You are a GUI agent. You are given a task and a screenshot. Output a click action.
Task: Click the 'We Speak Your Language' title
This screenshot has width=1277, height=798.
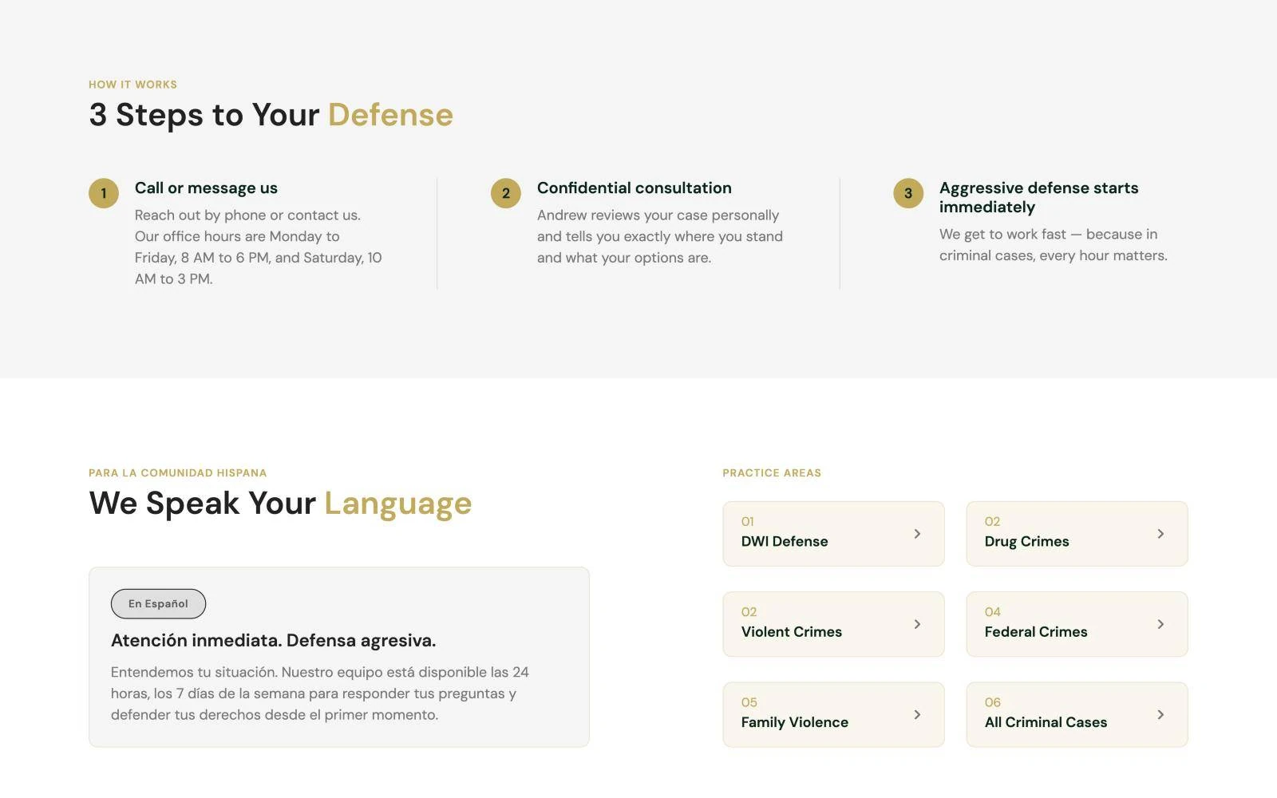click(280, 504)
